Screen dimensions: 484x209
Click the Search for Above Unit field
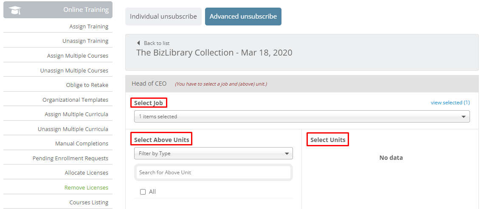[213, 172]
